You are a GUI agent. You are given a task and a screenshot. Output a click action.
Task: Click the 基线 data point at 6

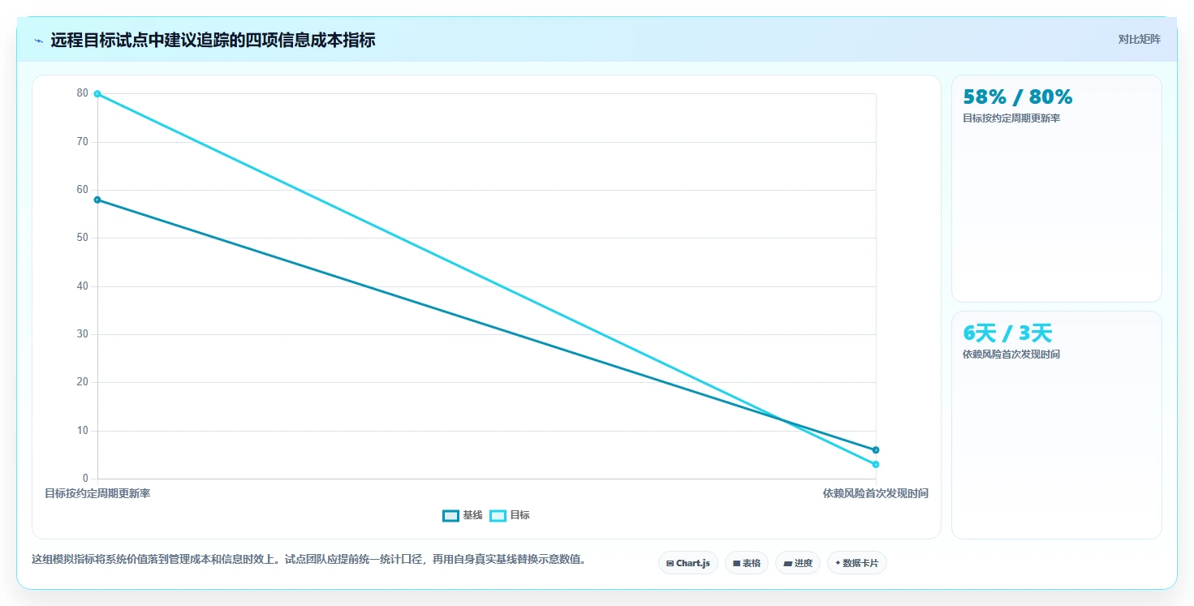coord(876,450)
